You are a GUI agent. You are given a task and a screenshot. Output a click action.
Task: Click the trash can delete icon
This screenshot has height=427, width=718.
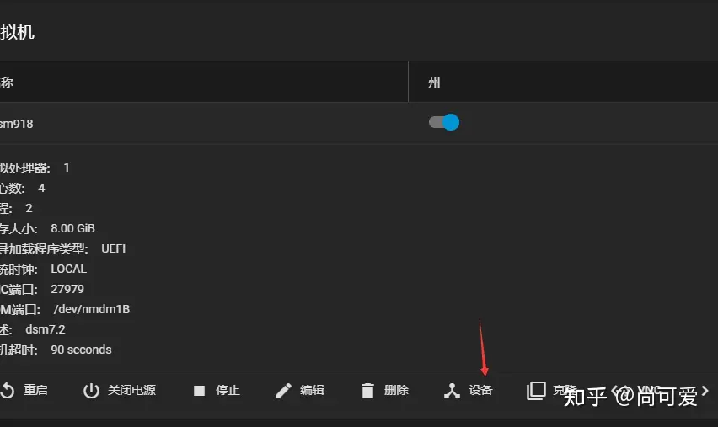point(367,391)
